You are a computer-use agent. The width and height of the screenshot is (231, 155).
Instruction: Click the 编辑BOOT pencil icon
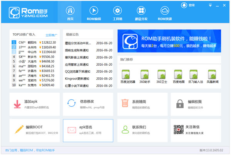pyautogui.click(x=19, y=129)
